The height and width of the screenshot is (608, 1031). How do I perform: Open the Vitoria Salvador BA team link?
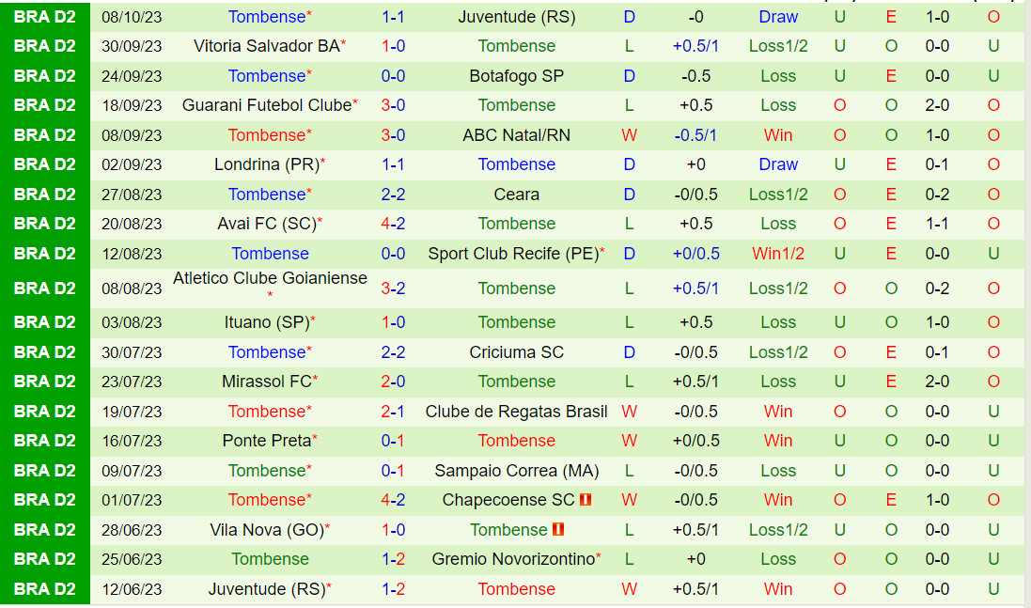266,46
